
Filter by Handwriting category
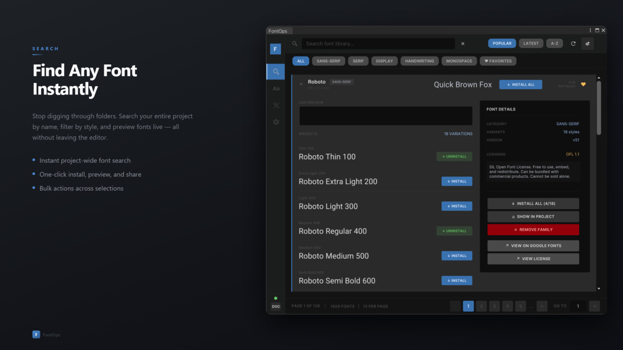[x=419, y=61]
